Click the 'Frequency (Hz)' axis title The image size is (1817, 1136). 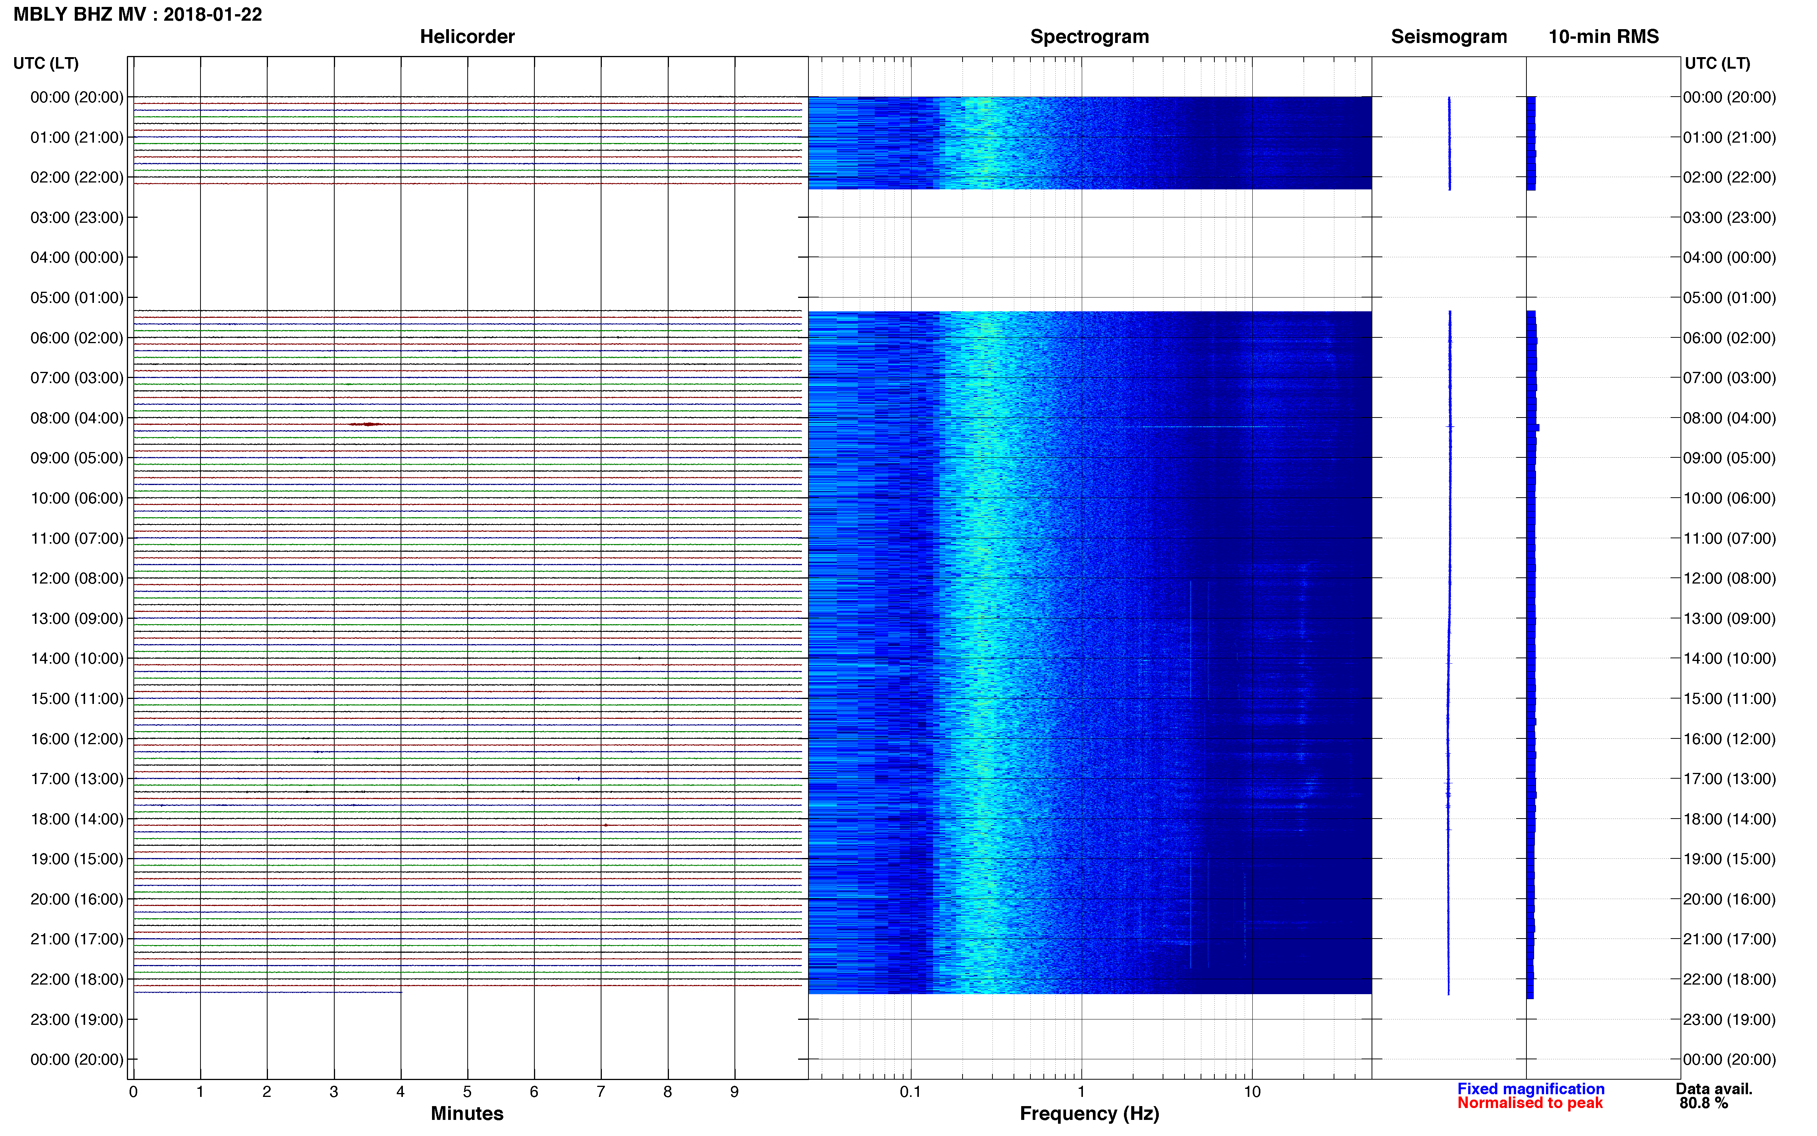pyautogui.click(x=1089, y=1113)
